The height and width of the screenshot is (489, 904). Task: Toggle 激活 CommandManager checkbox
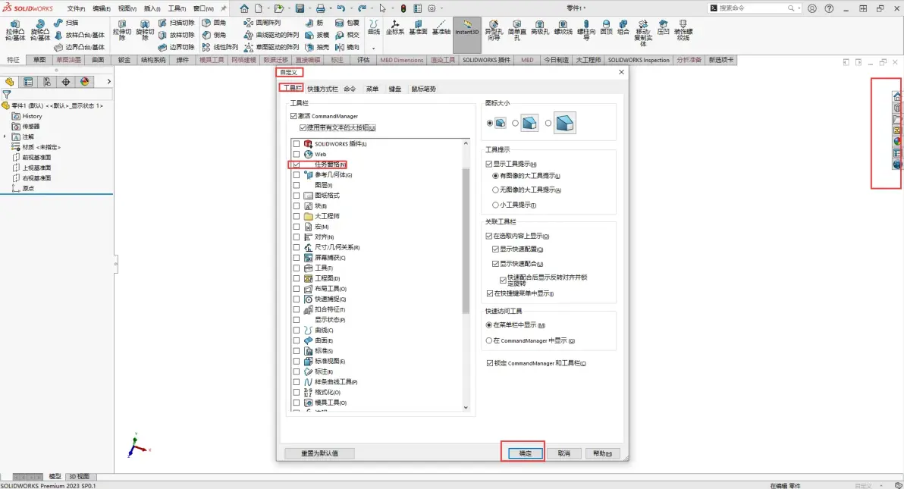[x=293, y=116]
